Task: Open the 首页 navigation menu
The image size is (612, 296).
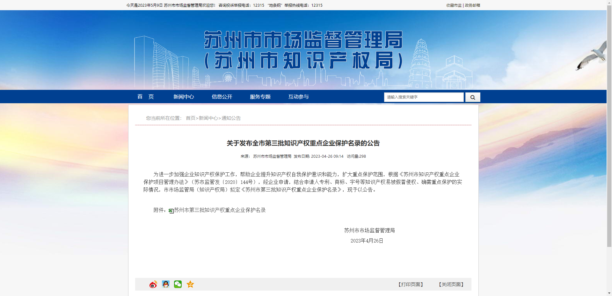Action: tap(146, 97)
